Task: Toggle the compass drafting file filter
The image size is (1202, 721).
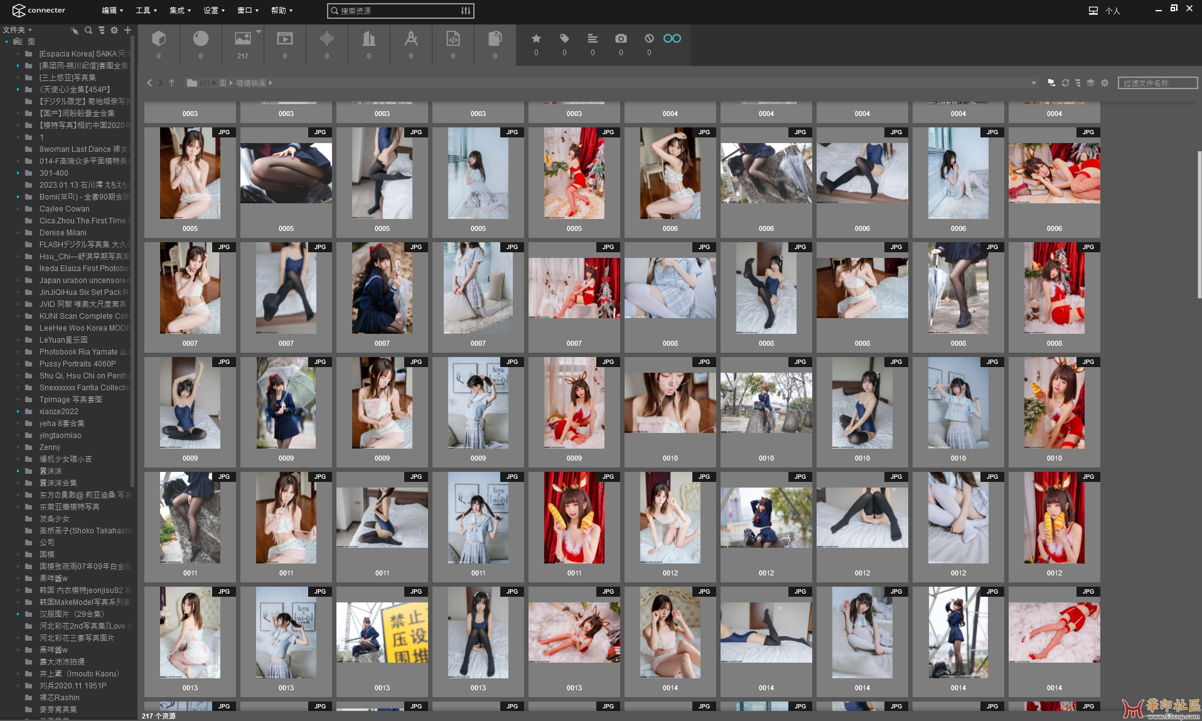Action: point(411,39)
